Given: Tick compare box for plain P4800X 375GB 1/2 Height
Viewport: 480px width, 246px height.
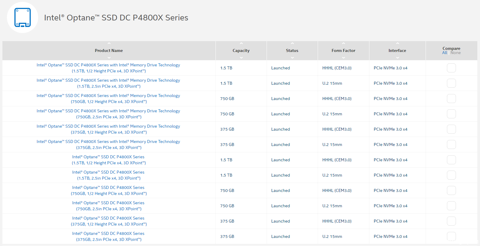Looking at the screenshot, I should (451, 221).
